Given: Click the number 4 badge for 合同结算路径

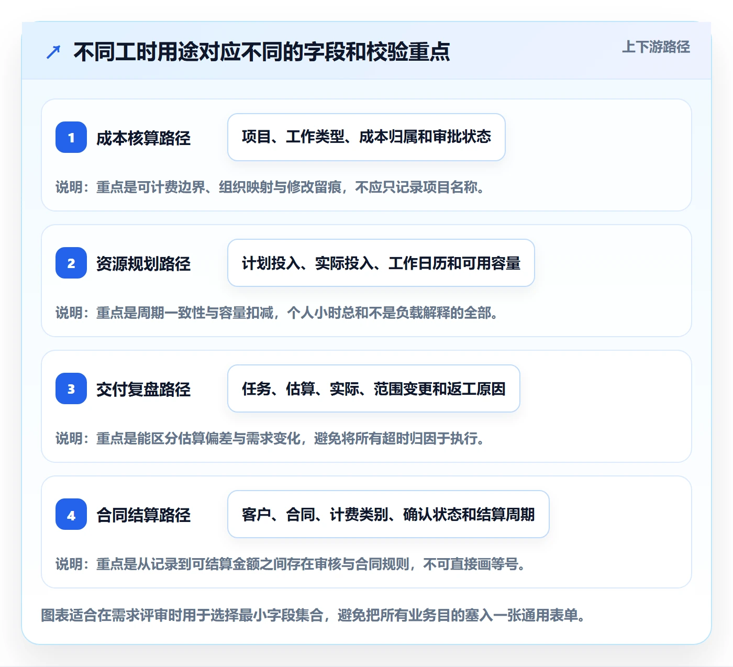Looking at the screenshot, I should click(x=71, y=514).
